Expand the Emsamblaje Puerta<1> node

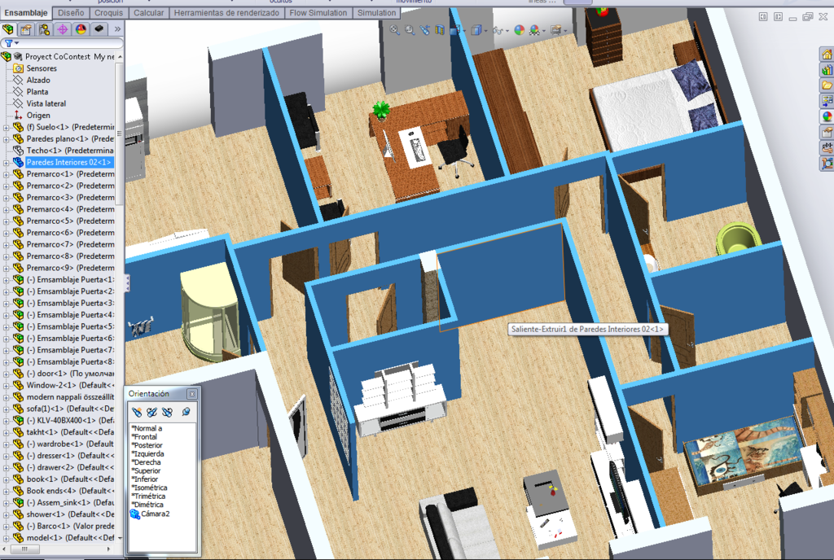(7, 280)
